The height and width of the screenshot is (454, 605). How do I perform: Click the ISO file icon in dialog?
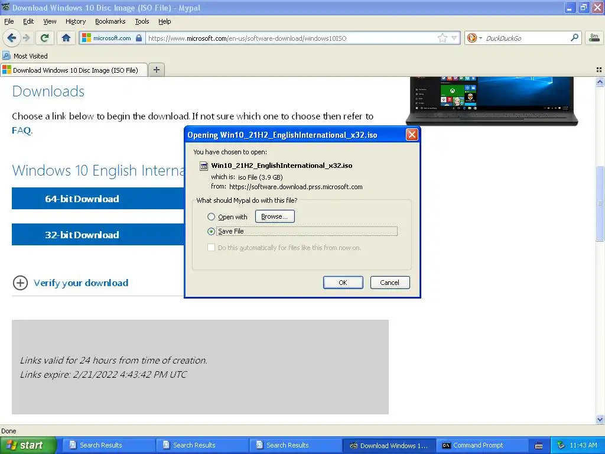203,166
